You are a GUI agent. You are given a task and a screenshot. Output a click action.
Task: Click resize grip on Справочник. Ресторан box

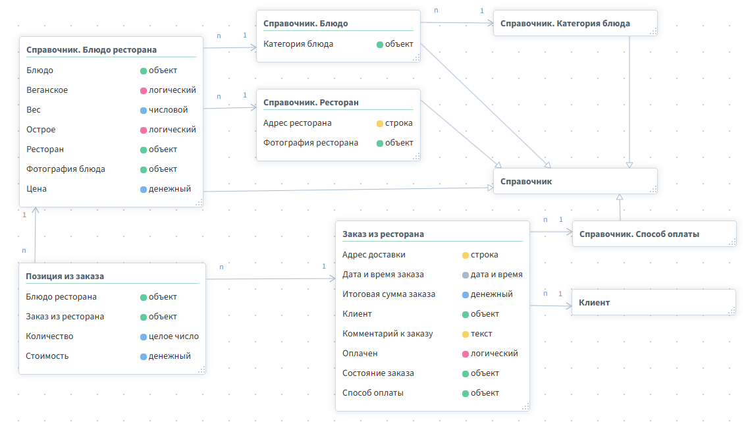click(416, 157)
